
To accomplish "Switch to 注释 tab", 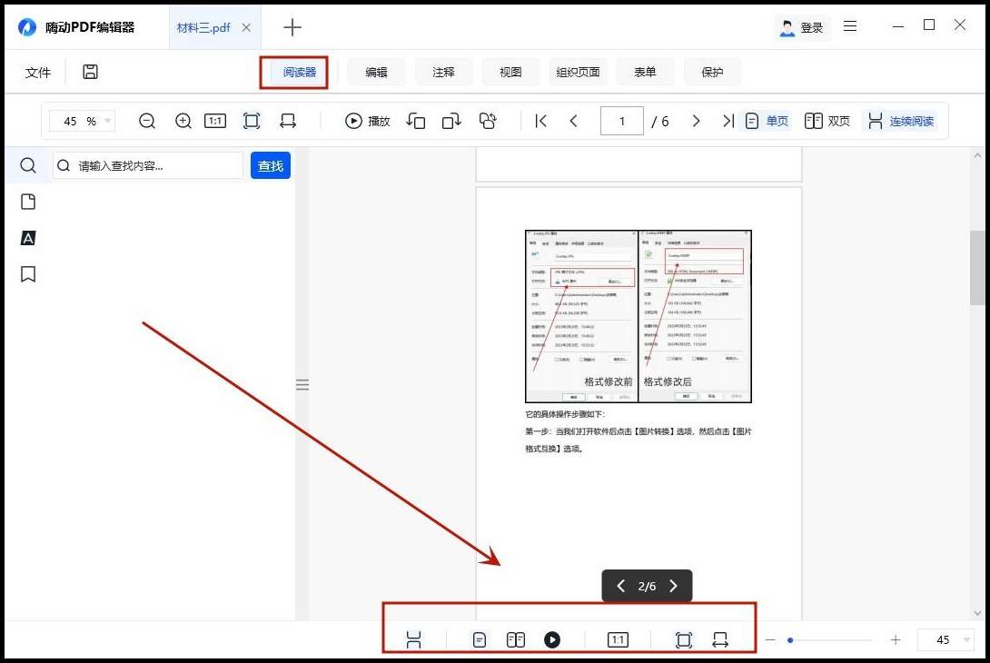I will tap(443, 72).
